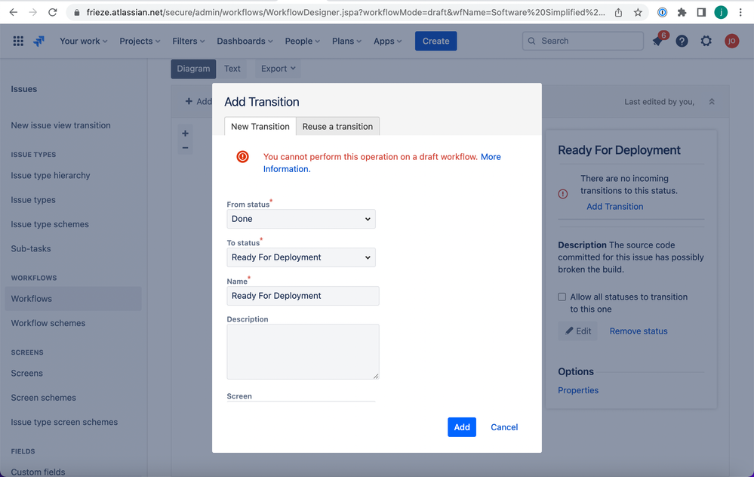Viewport: 754px width, 477px height.
Task: Open the To status dropdown
Action: (x=301, y=257)
